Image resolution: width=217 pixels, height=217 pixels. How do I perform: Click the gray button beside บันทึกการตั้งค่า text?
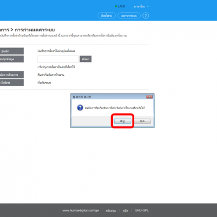coord(12,51)
